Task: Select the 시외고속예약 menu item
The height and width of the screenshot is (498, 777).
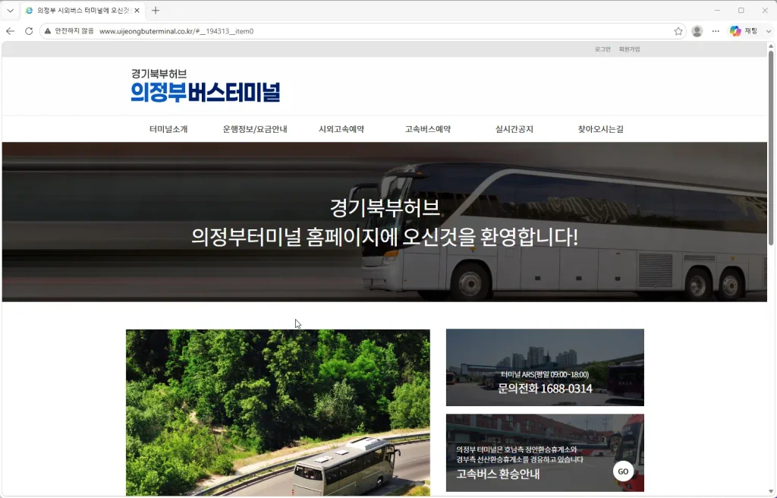Action: (x=341, y=129)
